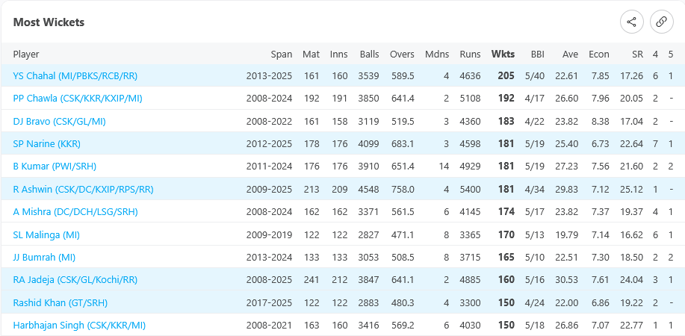Click the Span column header

pos(282,55)
